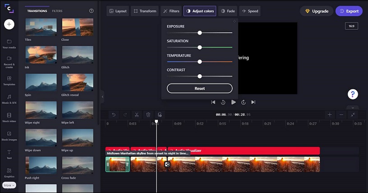Viewport: 368px width, 193px height.
Task: Fit timeline to screen
Action: (x=353, y=115)
